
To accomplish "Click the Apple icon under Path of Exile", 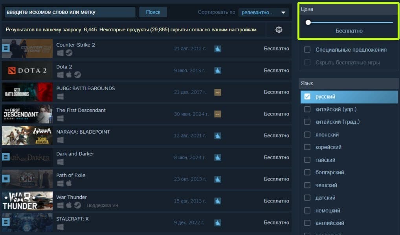I will [69, 183].
